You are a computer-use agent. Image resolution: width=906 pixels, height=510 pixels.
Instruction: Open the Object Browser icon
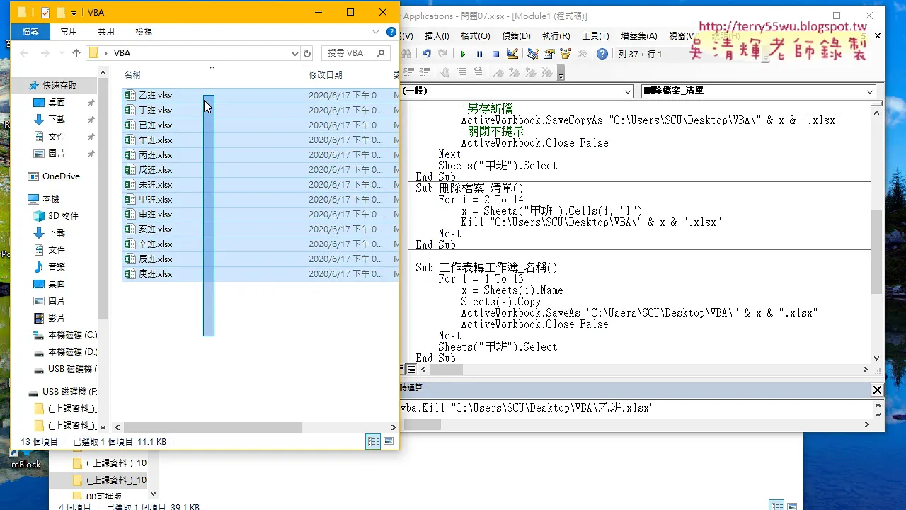click(x=566, y=54)
